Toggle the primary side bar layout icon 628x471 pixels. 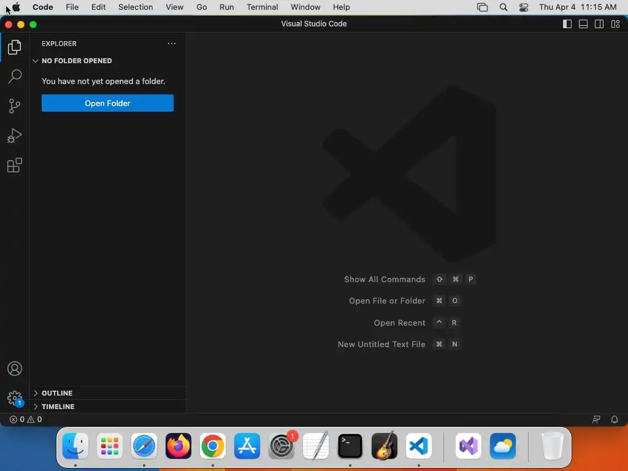567,24
